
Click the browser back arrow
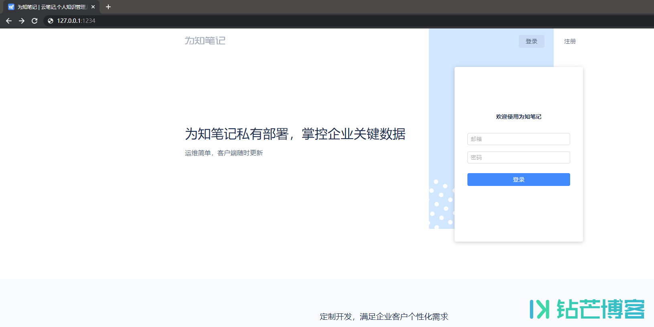[x=9, y=21]
